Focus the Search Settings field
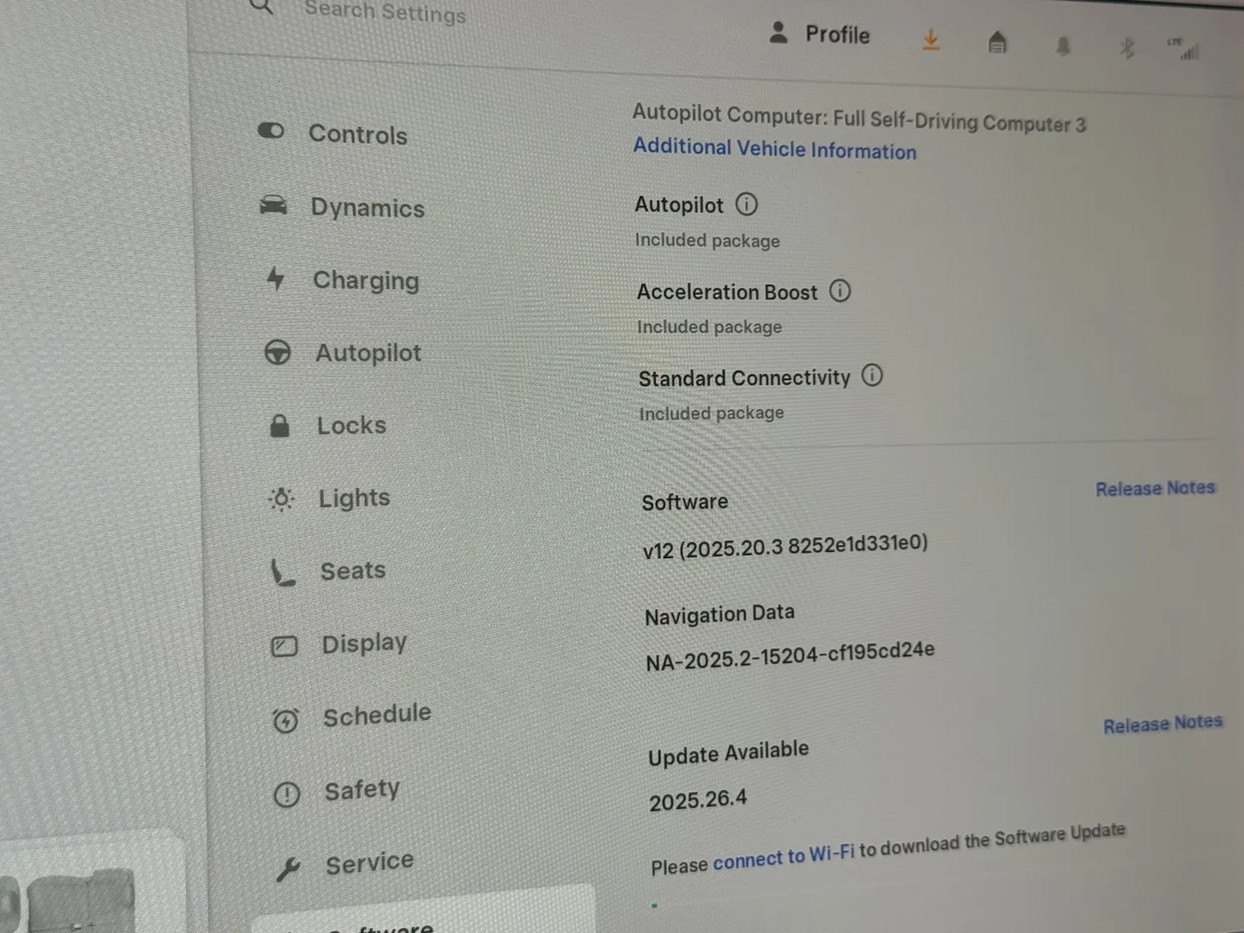This screenshot has height=933, width=1244. coord(385,11)
